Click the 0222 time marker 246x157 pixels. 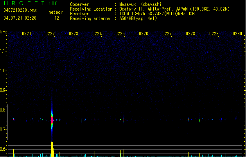point(50,34)
